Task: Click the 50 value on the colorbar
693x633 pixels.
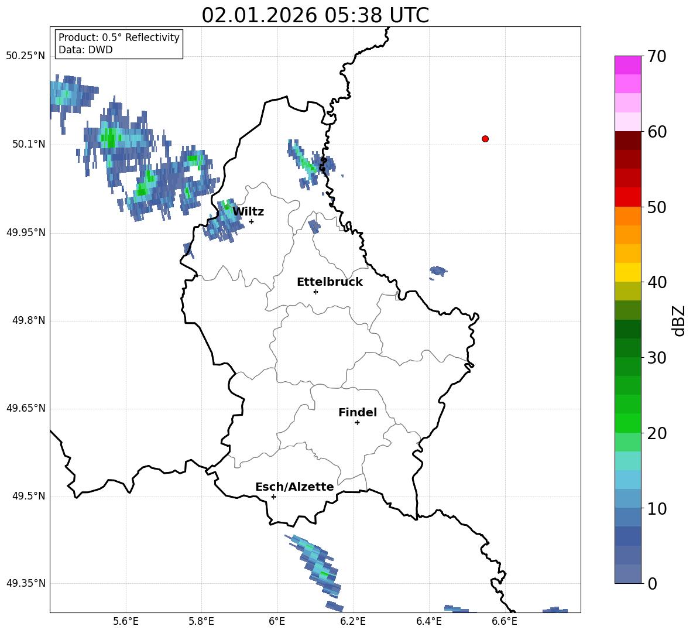Action: pyautogui.click(x=657, y=207)
